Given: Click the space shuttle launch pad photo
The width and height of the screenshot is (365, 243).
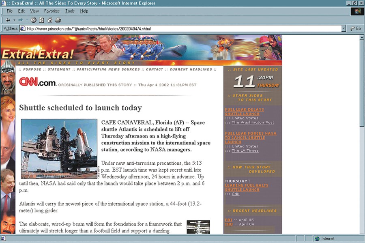Looking at the screenshot, I should point(59,148).
